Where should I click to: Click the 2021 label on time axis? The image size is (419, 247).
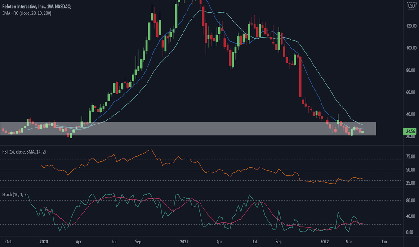pyautogui.click(x=184, y=242)
